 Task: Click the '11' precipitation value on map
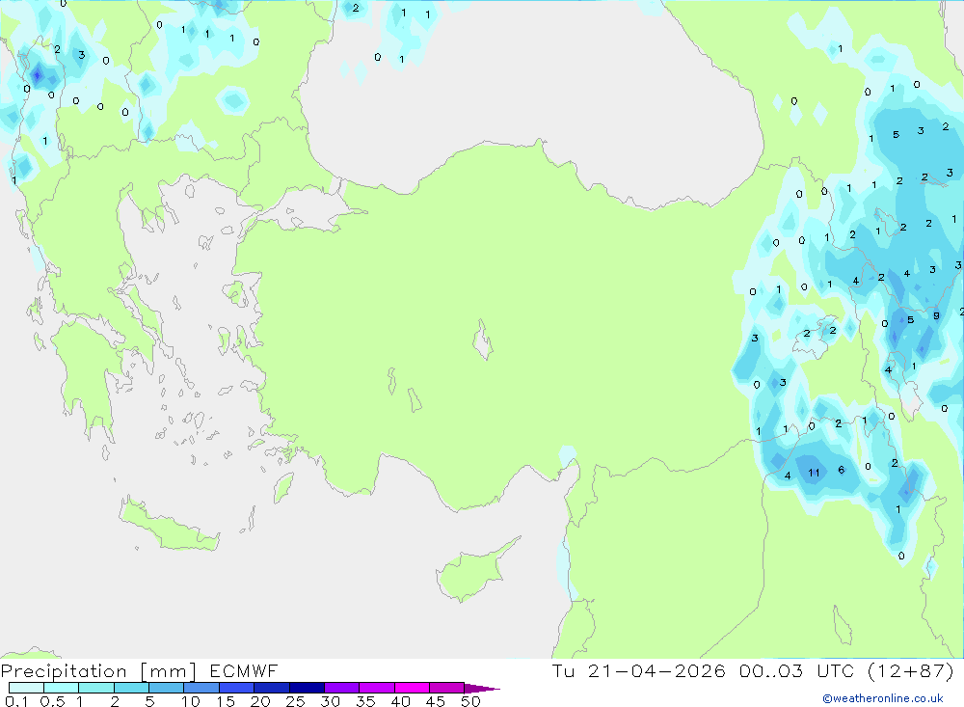pos(814,473)
